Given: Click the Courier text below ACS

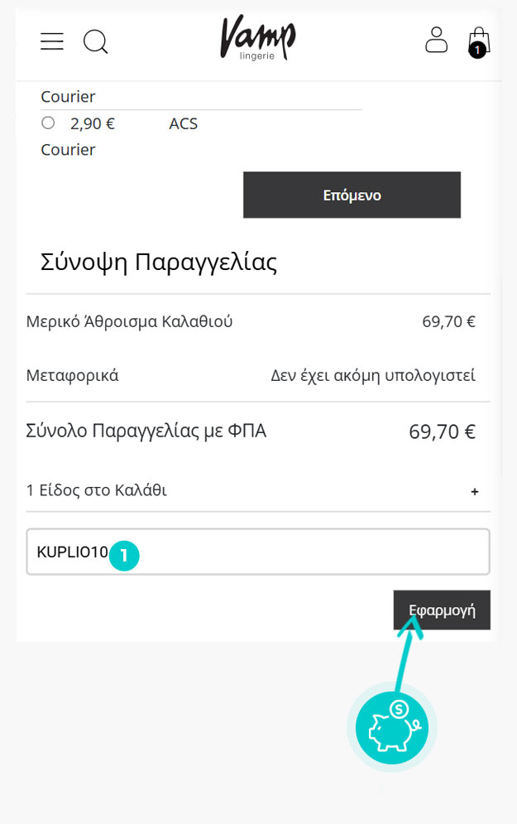Looking at the screenshot, I should point(69,150).
